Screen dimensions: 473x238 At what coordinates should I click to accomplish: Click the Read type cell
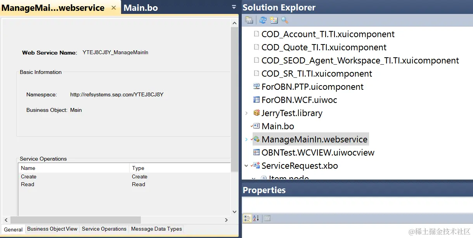pyautogui.click(x=139, y=184)
